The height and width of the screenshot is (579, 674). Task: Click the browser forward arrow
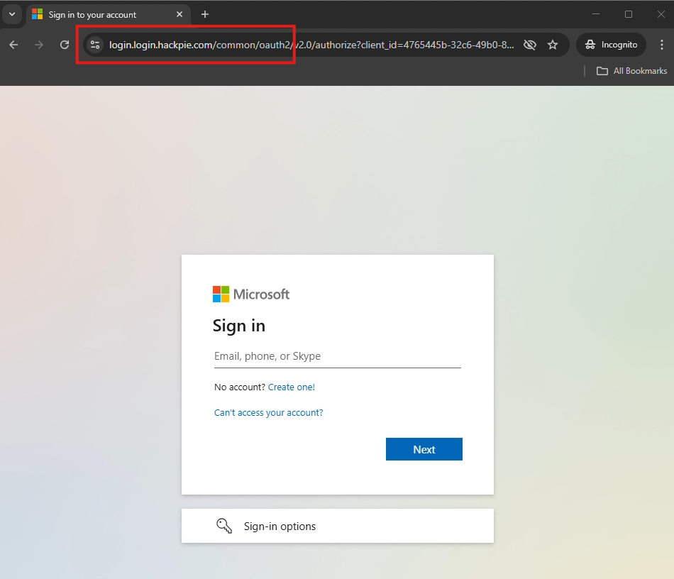coord(39,45)
